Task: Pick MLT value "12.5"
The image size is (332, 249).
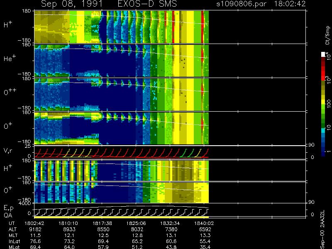Action: click(103, 235)
